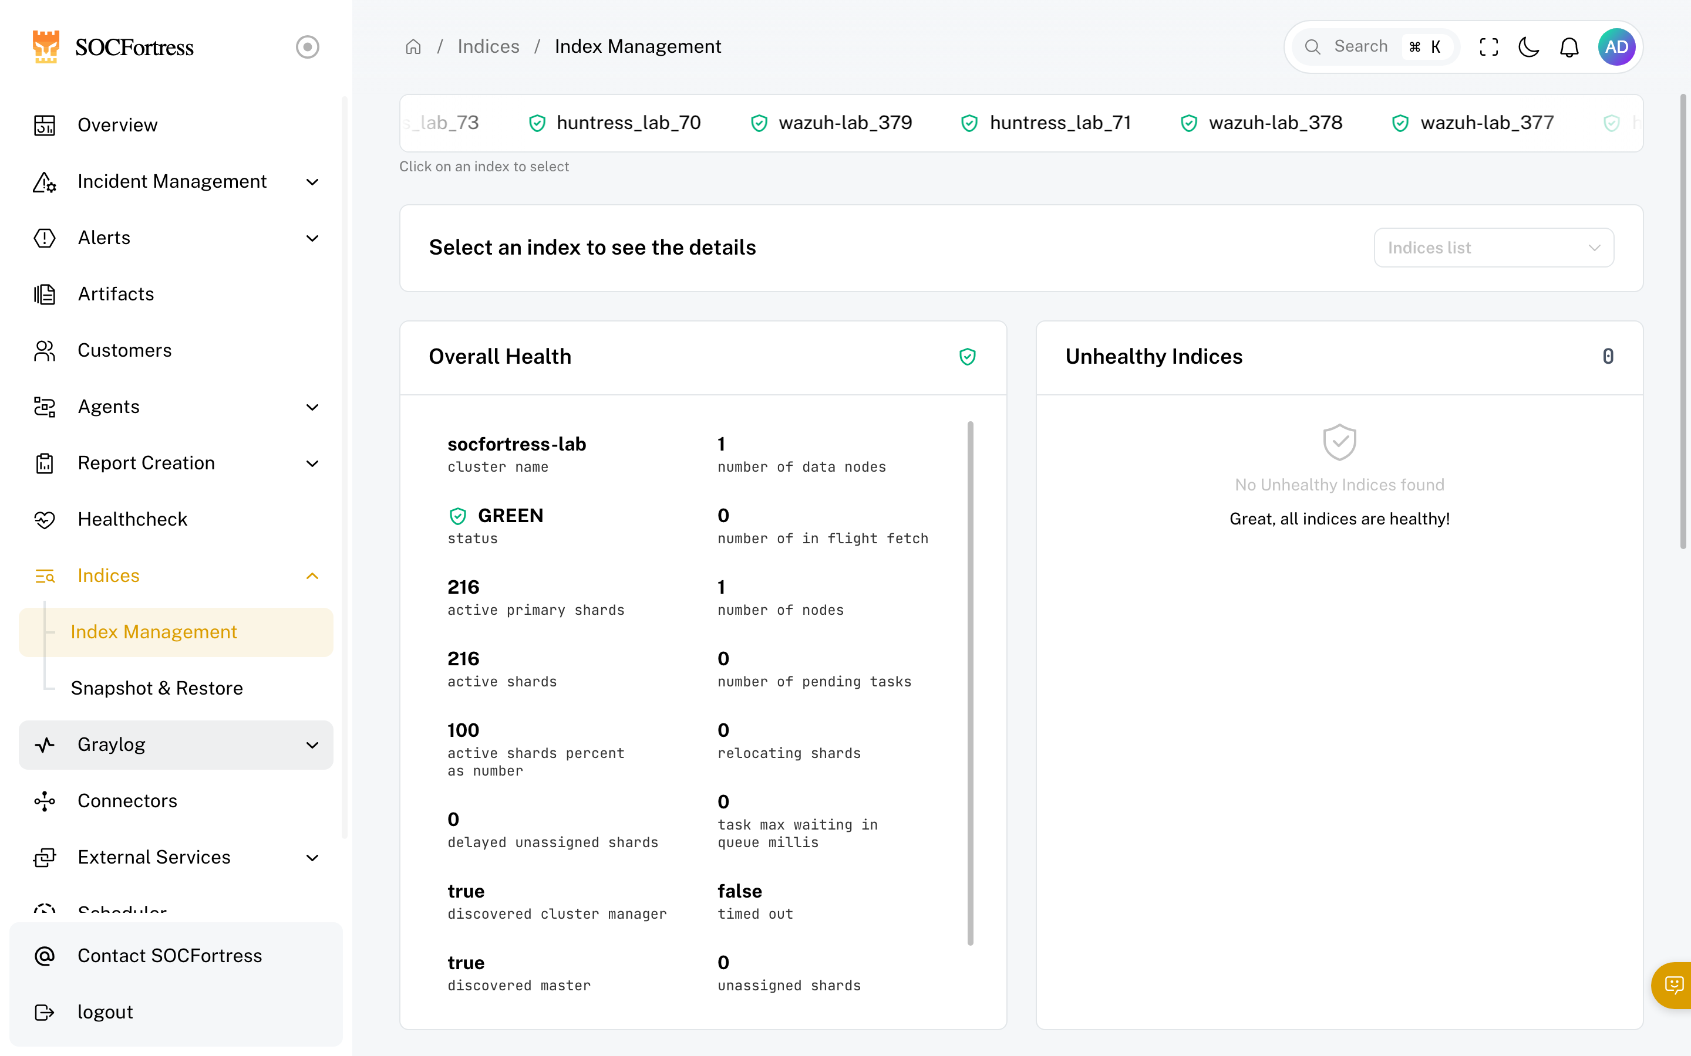Open the AD user avatar
This screenshot has height=1056, width=1691.
1617,47
